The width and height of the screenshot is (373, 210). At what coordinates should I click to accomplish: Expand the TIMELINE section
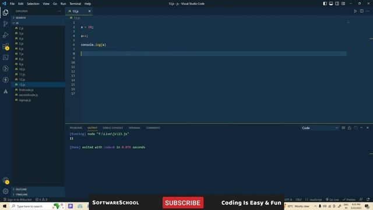[x=38, y=194]
